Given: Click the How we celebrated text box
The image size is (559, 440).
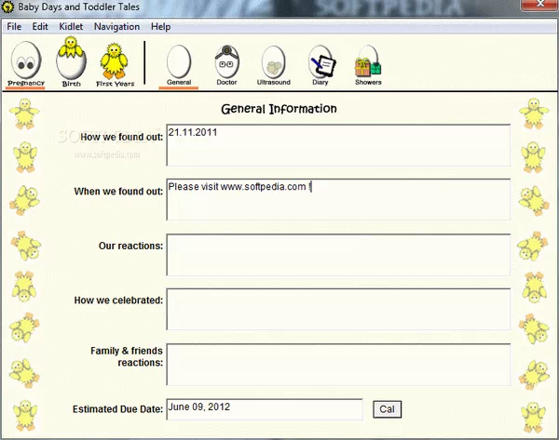Looking at the screenshot, I should coord(338,309).
